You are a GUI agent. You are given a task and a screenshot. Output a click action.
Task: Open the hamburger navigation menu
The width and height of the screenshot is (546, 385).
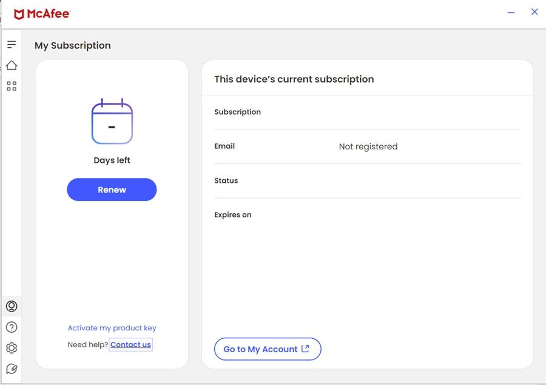[x=12, y=44]
